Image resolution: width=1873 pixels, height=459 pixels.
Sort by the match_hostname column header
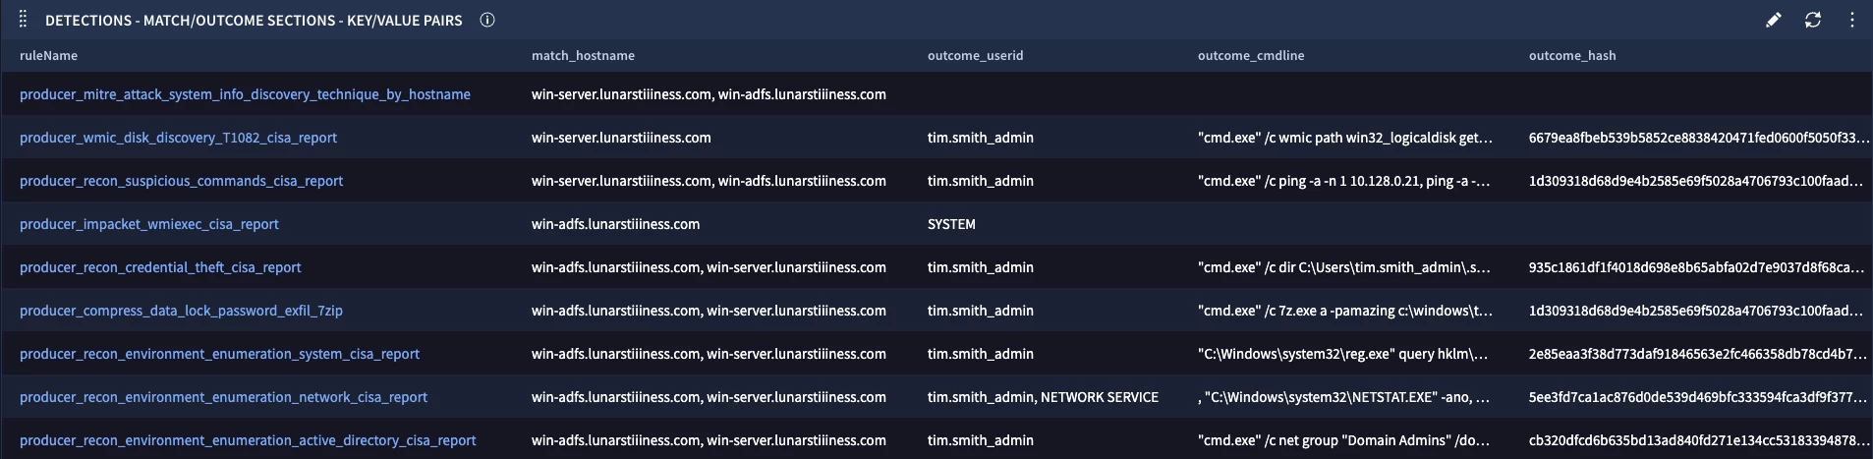[x=583, y=56]
